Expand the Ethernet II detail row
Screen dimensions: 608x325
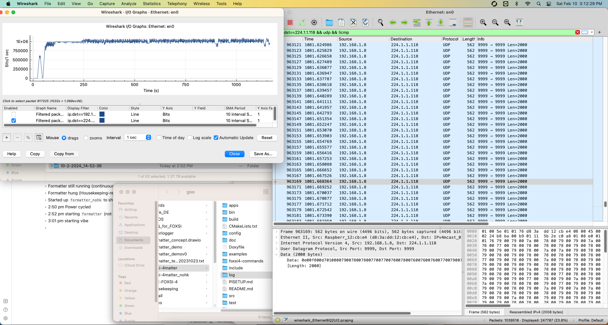pos(276,237)
